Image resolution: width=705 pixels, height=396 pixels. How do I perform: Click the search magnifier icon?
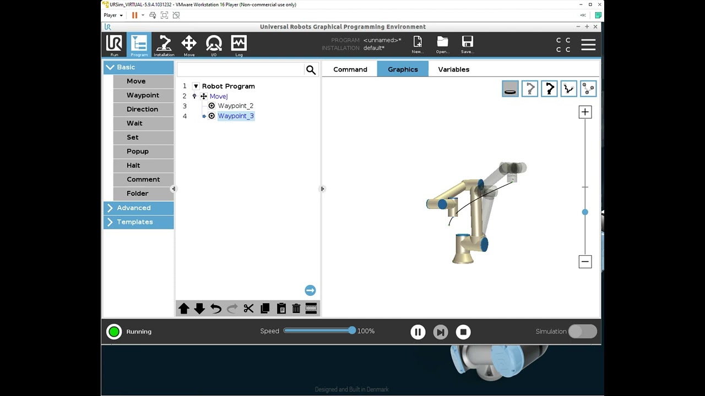[x=311, y=70]
